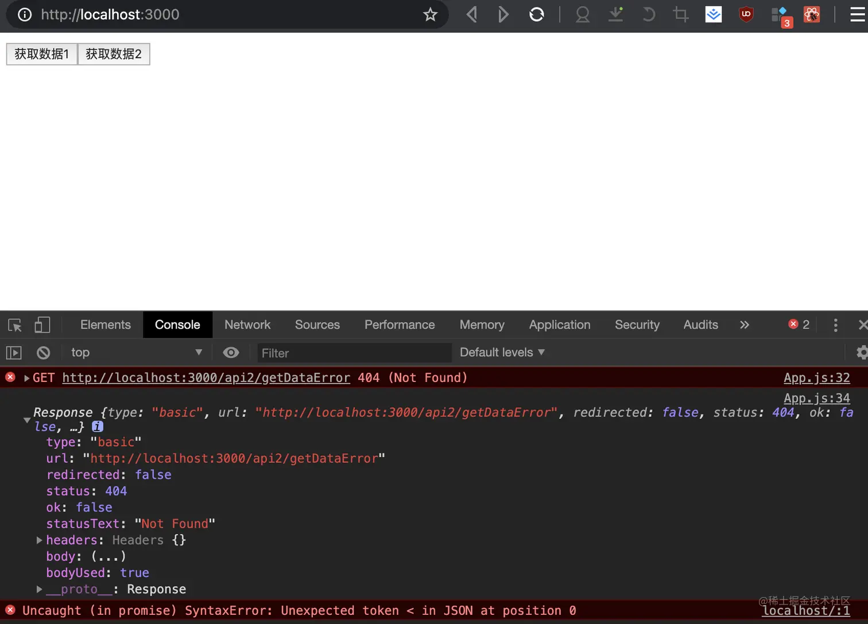868x624 pixels.
Task: Go back with the browser back arrow
Action: click(x=472, y=14)
